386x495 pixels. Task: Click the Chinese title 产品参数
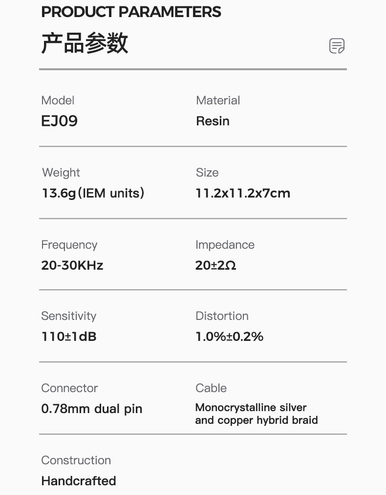[85, 43]
